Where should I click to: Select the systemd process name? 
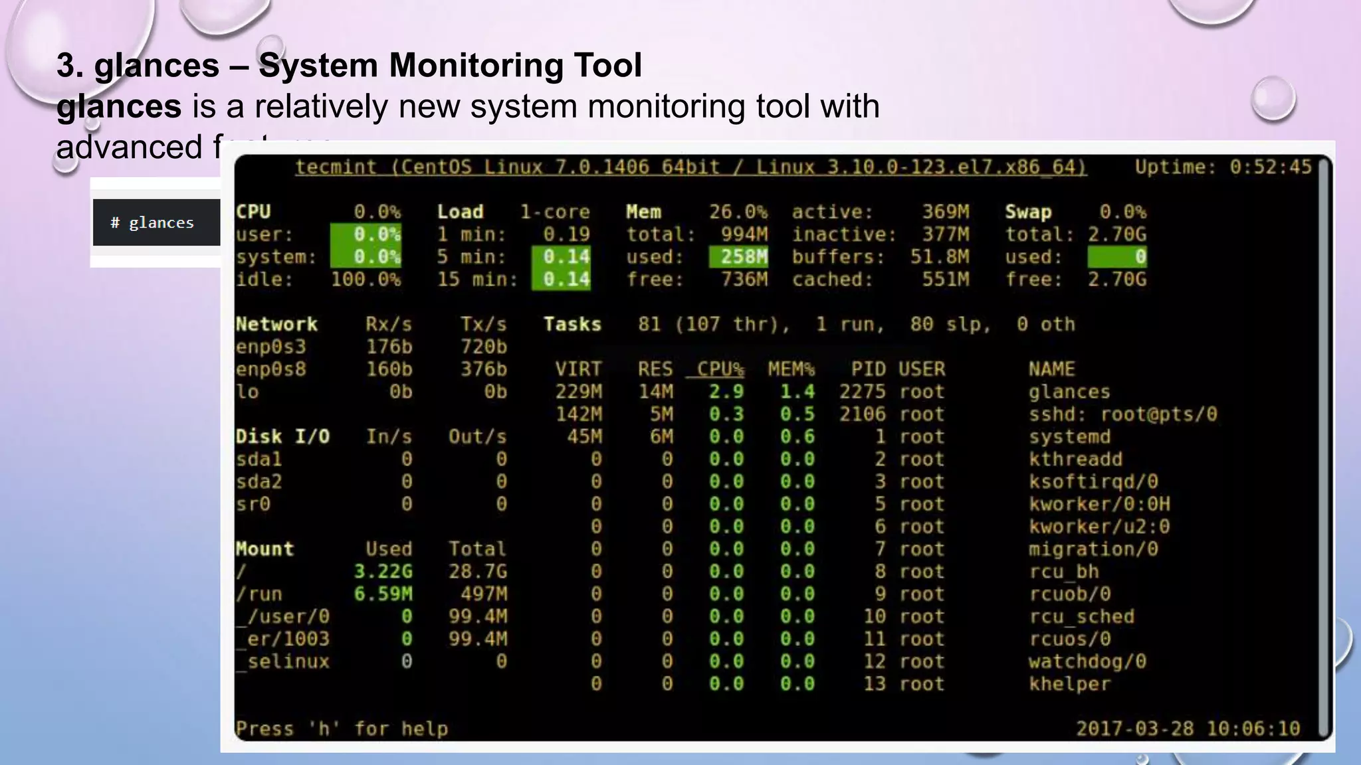[1069, 437]
